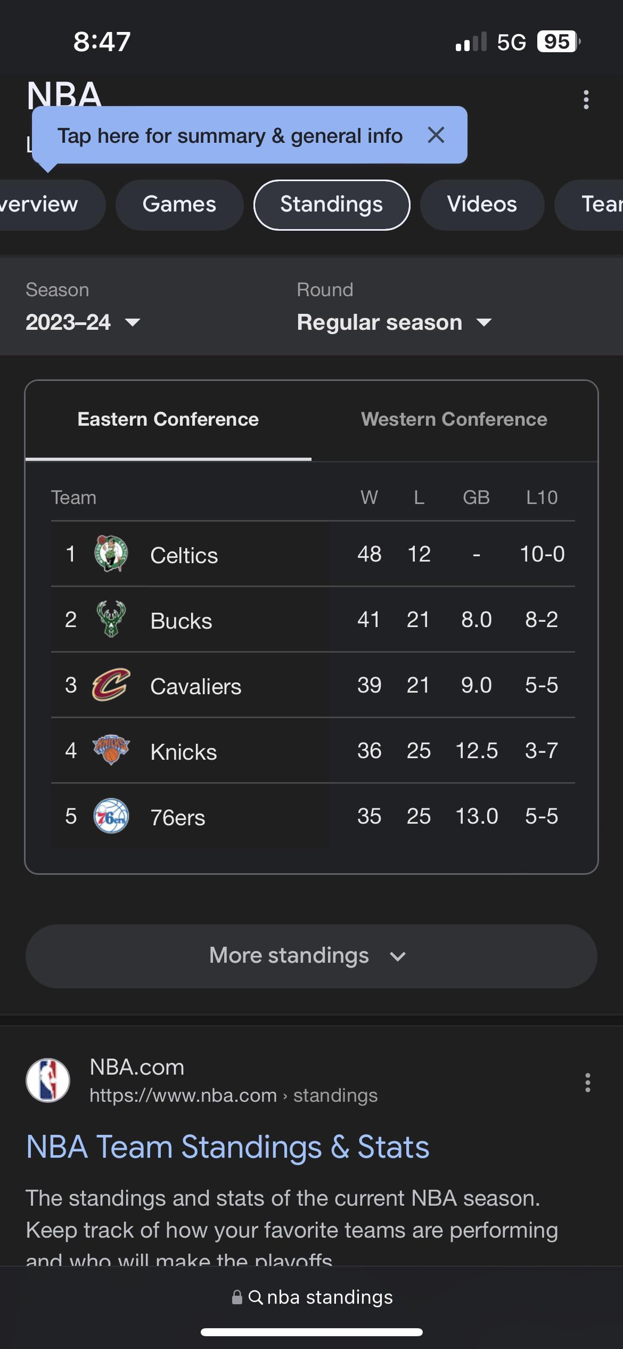
Task: Open the Videos tab
Action: [482, 205]
